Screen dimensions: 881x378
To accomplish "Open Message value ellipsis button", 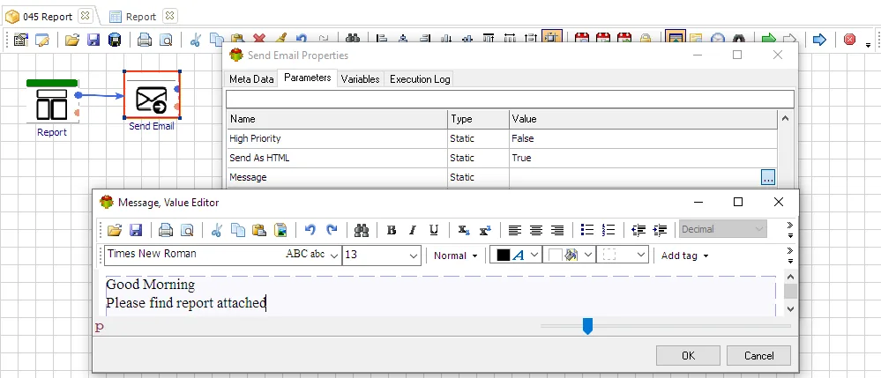I will [x=768, y=177].
